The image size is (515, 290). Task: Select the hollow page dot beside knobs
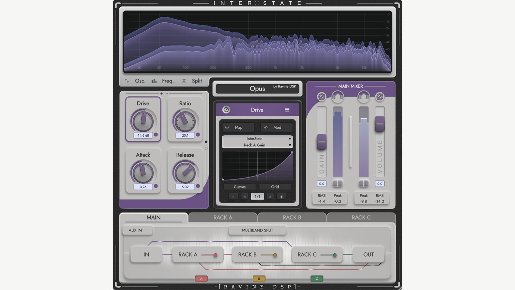coord(206,148)
